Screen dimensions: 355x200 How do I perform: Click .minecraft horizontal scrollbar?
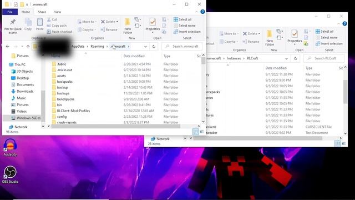click(x=116, y=127)
